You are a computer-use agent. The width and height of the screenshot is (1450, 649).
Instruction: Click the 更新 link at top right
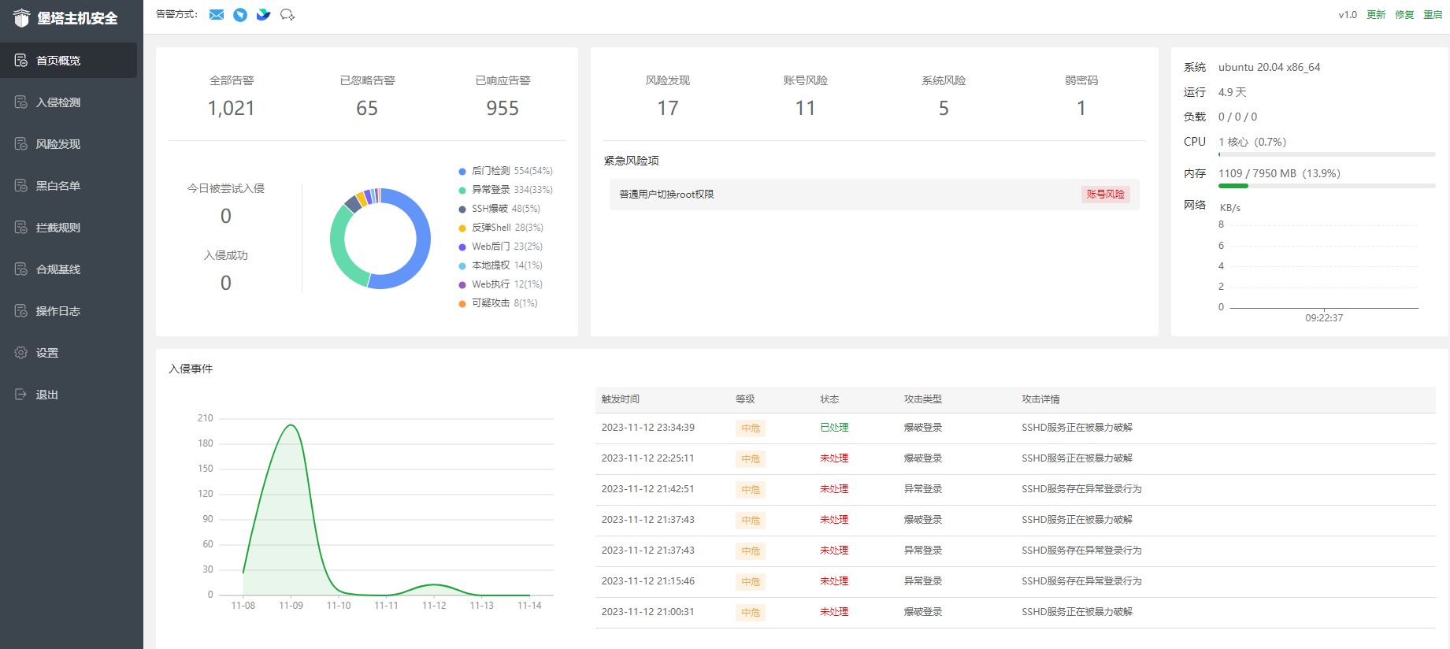point(1376,15)
